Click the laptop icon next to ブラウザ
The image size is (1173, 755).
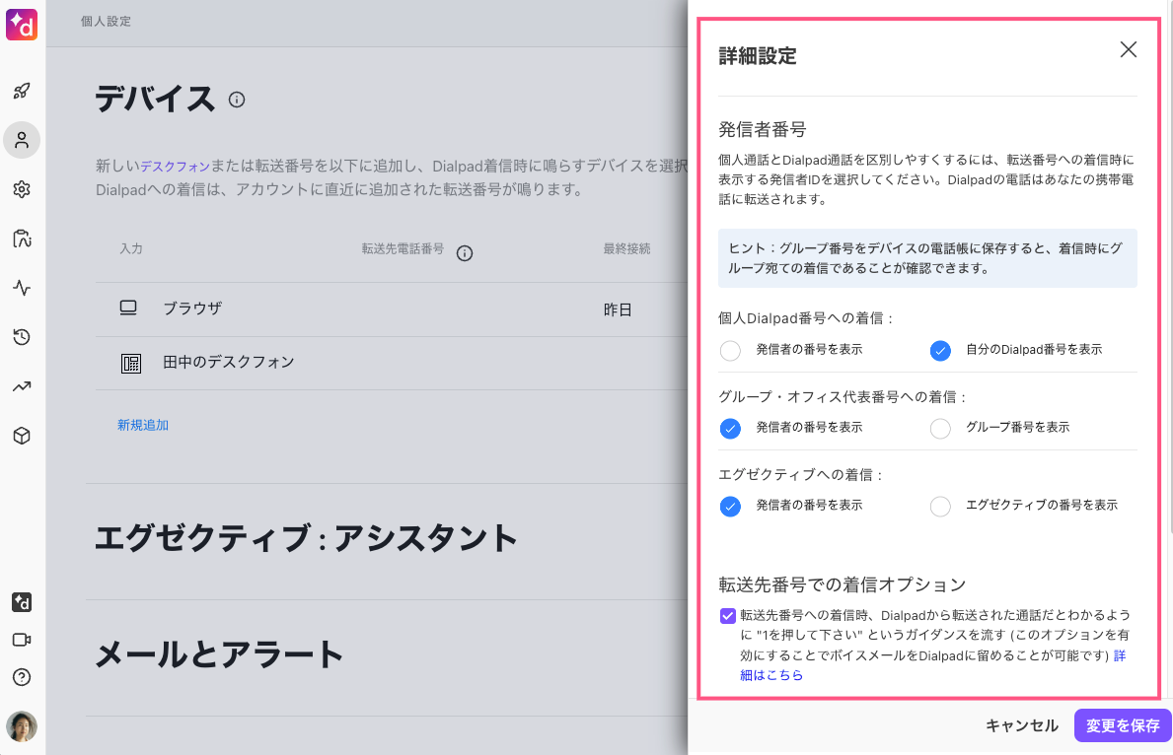(129, 309)
